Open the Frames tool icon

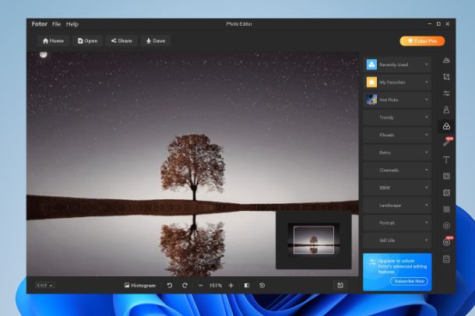pos(446,176)
